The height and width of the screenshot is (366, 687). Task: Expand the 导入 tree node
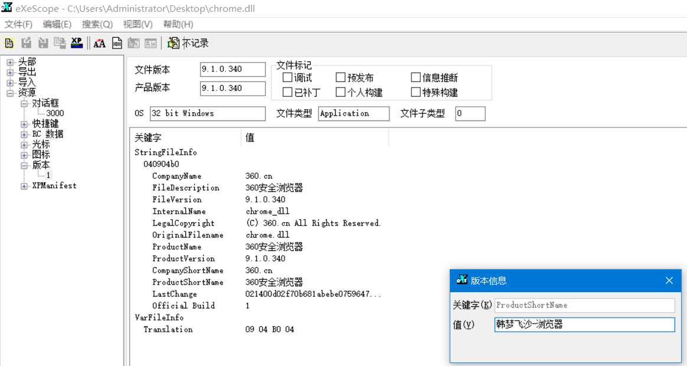pyautogui.click(x=10, y=83)
